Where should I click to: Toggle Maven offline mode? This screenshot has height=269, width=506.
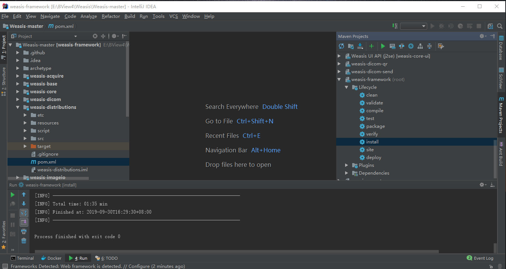tap(411, 46)
